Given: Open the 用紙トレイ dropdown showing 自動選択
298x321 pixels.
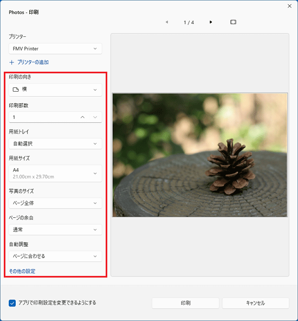Looking at the screenshot, I should point(55,143).
